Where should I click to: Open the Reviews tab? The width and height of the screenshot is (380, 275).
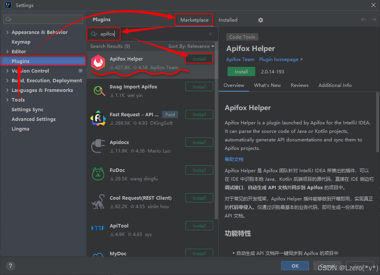tap(299, 85)
